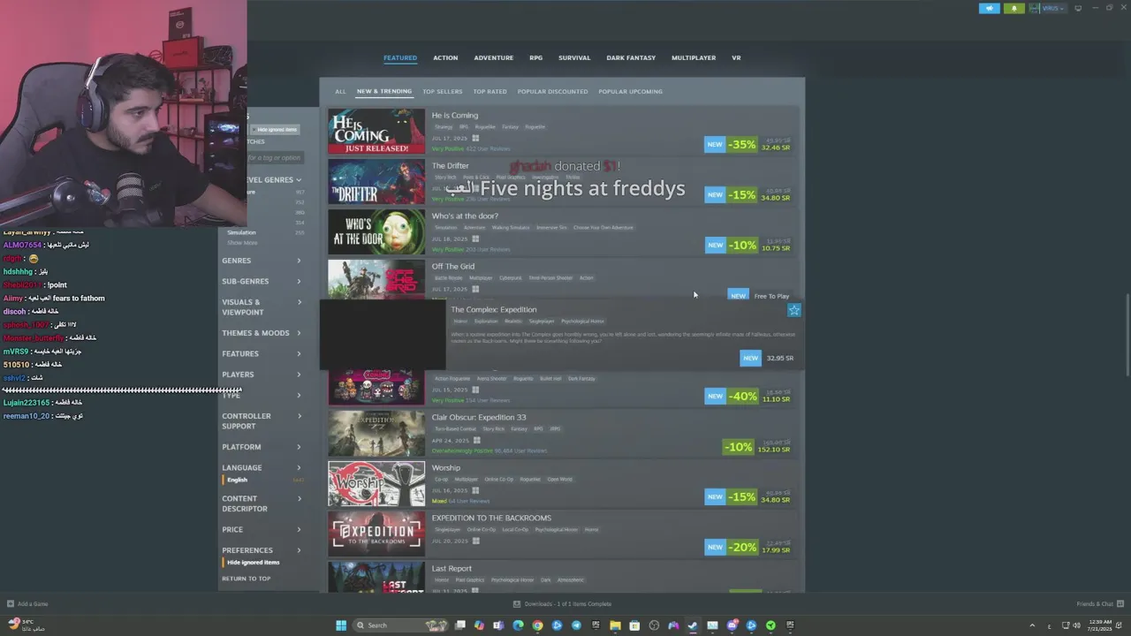1131x636 pixels.
Task: Switch to VR category tab
Action: click(x=736, y=58)
